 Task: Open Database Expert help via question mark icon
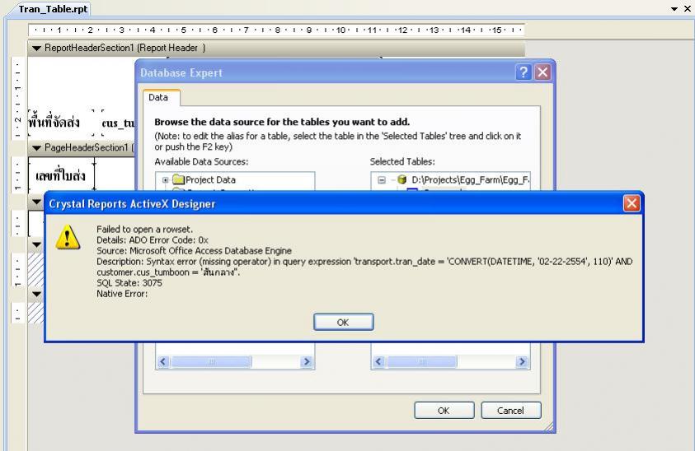point(524,72)
